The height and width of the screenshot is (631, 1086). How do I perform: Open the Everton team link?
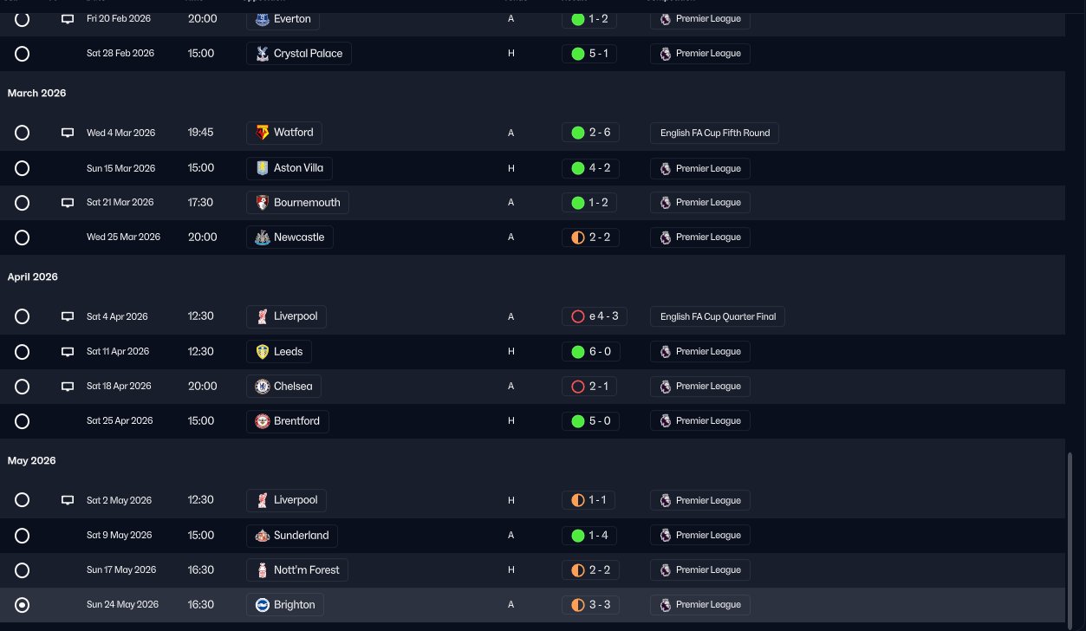[291, 19]
